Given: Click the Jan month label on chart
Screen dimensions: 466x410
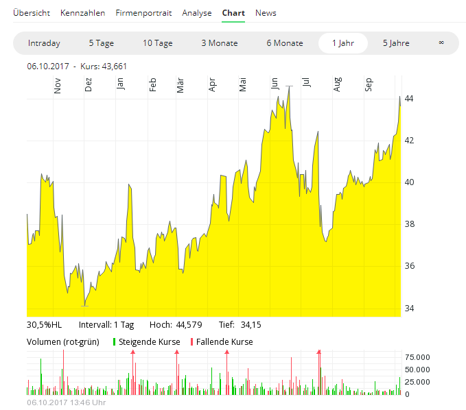Looking at the screenshot, I should point(119,84).
